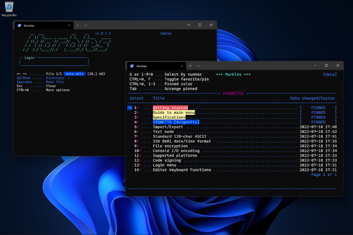Screen dimensions: 353x235
Task: Click Toggle favorite/pin help text
Action: (x=187, y=79)
